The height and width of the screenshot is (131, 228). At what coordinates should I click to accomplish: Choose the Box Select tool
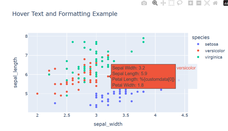[x=172, y=3]
